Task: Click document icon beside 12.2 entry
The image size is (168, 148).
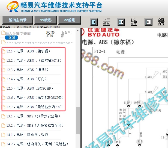Action: (x=4, y=61)
